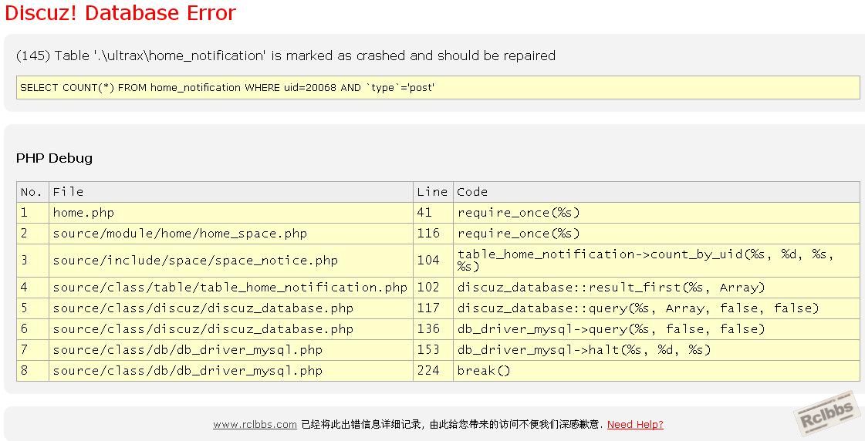Image resolution: width=865 pixels, height=441 pixels.
Task: Click the Need Help? link
Action: [x=635, y=425]
